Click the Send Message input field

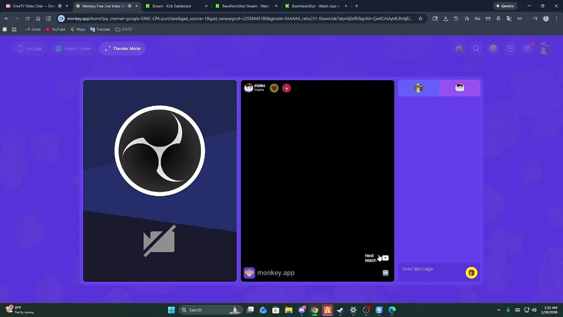tap(431, 269)
